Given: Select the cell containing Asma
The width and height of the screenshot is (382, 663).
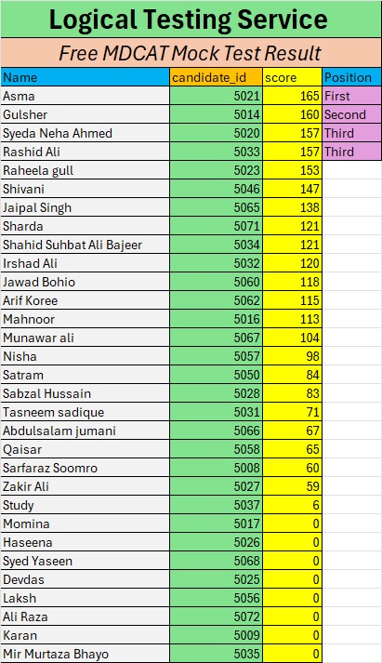Looking at the screenshot, I should (x=86, y=96).
